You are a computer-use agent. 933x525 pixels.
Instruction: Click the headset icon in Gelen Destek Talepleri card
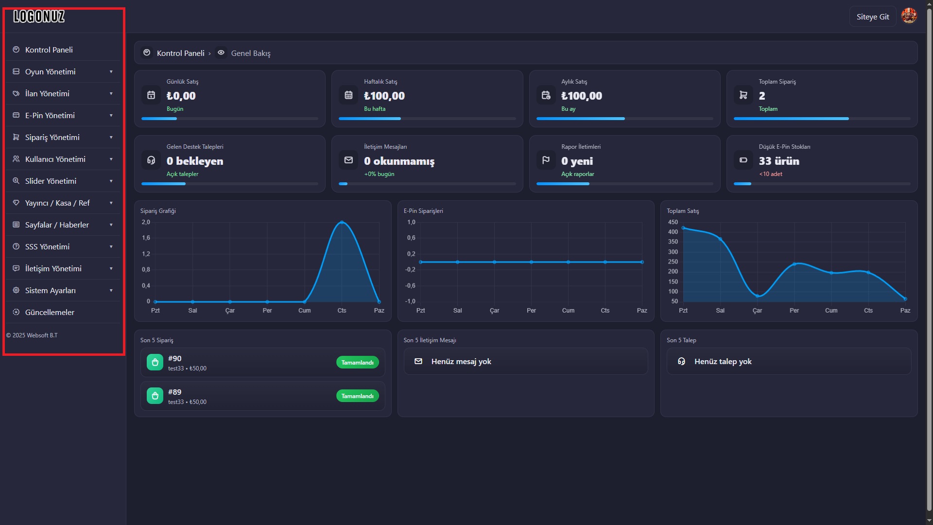[151, 160]
